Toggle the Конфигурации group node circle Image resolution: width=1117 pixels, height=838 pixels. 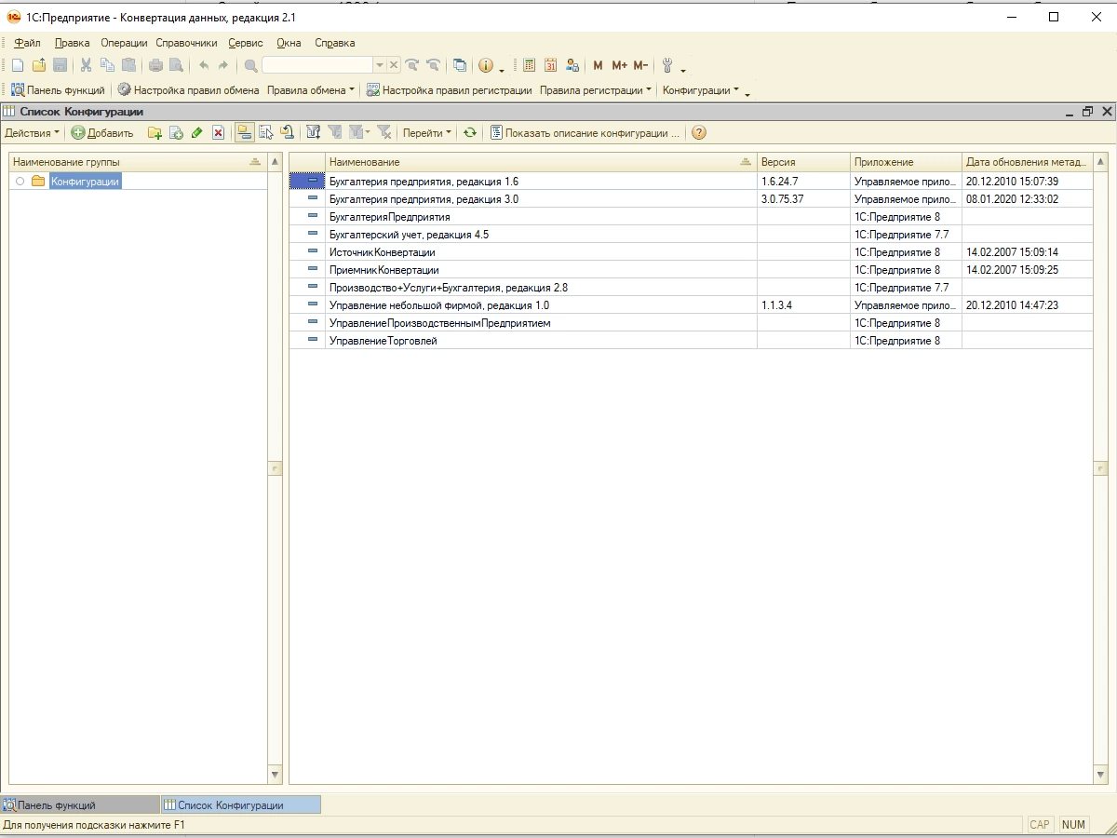(x=20, y=182)
